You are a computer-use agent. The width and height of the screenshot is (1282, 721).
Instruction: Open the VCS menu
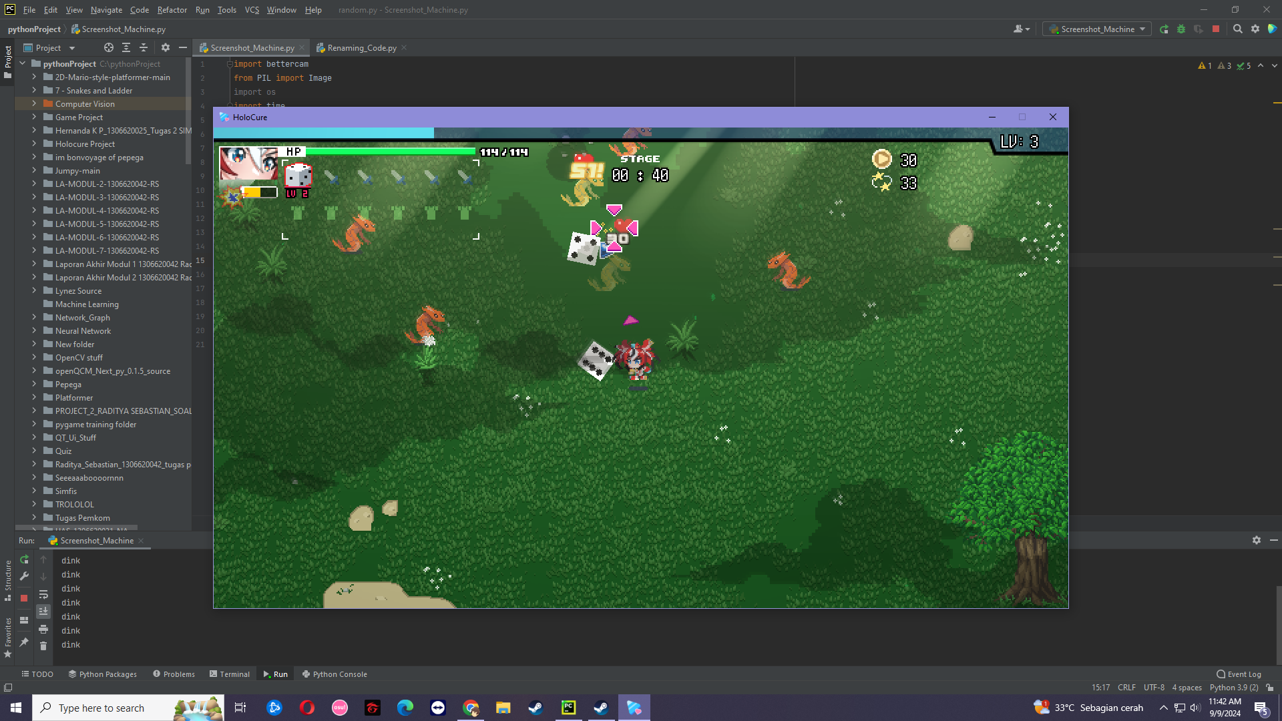(x=252, y=10)
